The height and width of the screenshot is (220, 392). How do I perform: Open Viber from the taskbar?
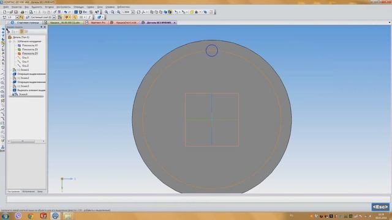click(18, 216)
